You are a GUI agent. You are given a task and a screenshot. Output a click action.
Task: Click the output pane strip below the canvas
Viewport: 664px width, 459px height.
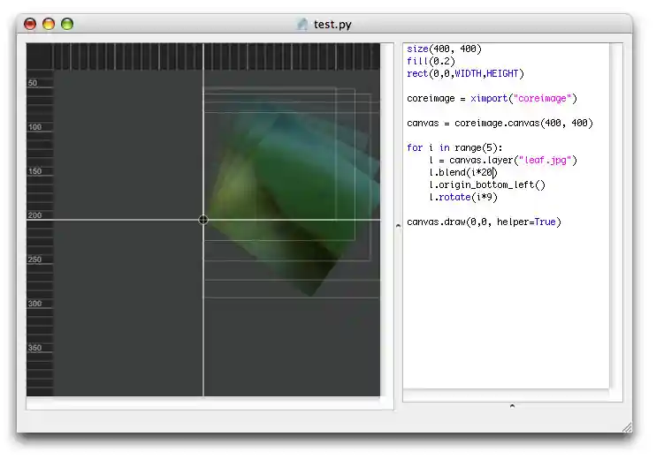point(209,403)
